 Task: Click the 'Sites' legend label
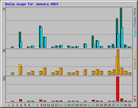coord(135,65)
